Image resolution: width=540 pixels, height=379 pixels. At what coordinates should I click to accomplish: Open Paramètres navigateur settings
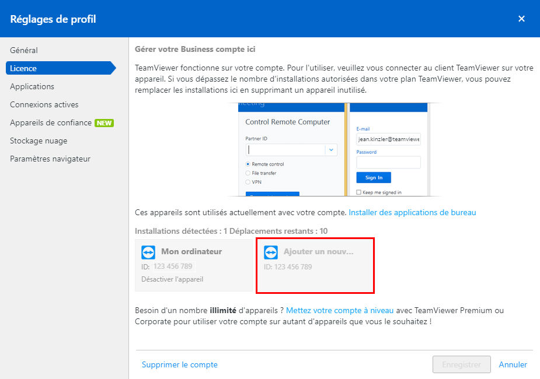click(x=50, y=159)
